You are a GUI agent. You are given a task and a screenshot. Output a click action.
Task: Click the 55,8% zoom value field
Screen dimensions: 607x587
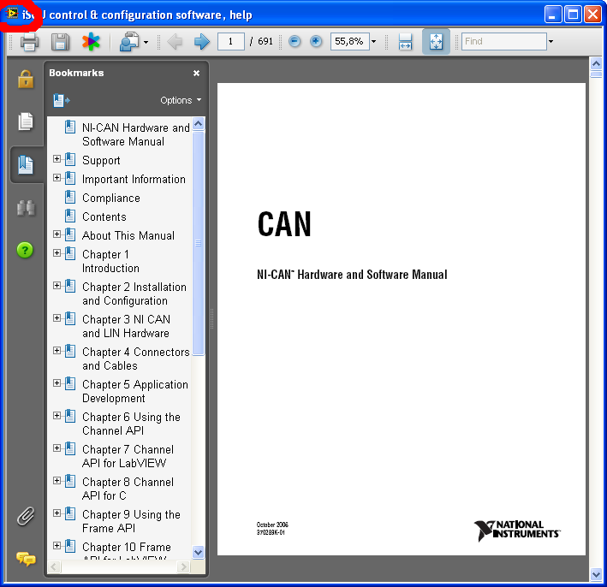click(349, 41)
